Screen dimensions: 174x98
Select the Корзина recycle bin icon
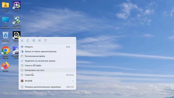pos(5,37)
